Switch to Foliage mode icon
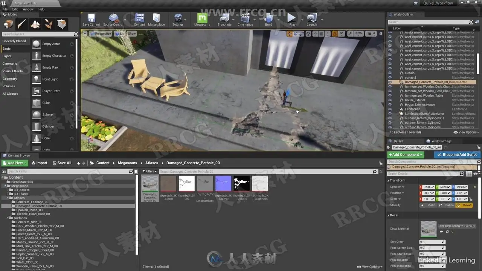 tap(49, 24)
